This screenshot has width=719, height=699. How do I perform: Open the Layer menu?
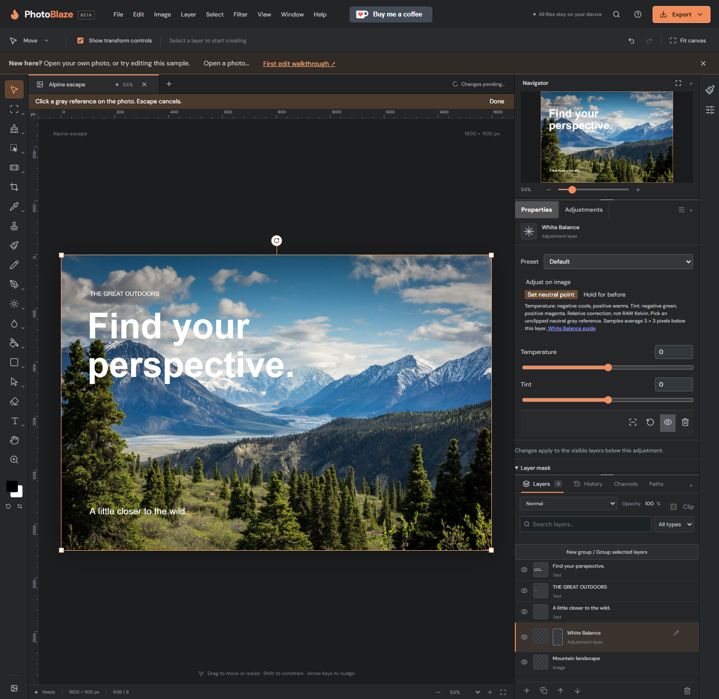[x=188, y=14]
